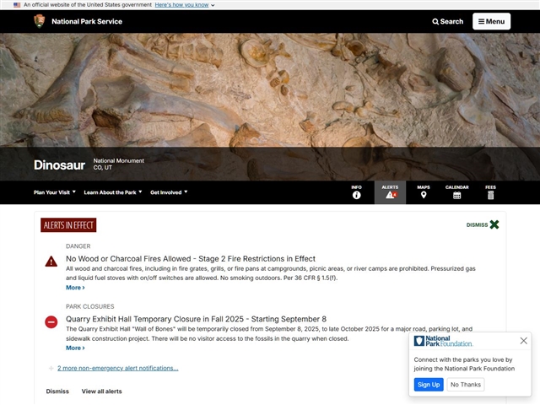Open the Maps location pin icon
This screenshot has width=540, height=405.
424,195
